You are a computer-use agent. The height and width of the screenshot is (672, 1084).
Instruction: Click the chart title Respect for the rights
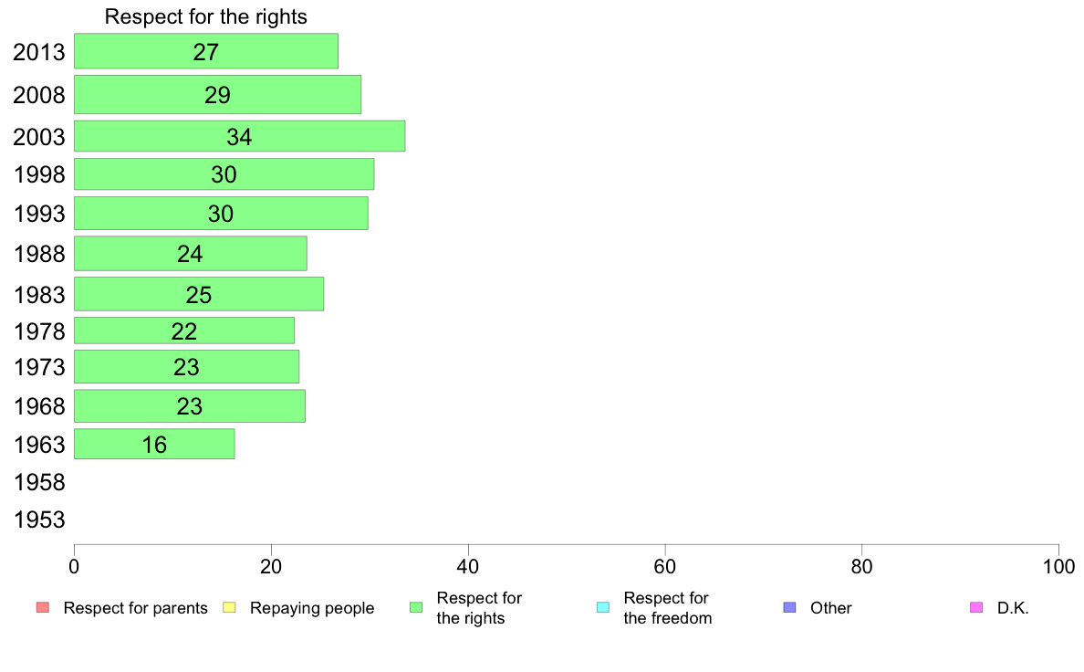click(206, 16)
